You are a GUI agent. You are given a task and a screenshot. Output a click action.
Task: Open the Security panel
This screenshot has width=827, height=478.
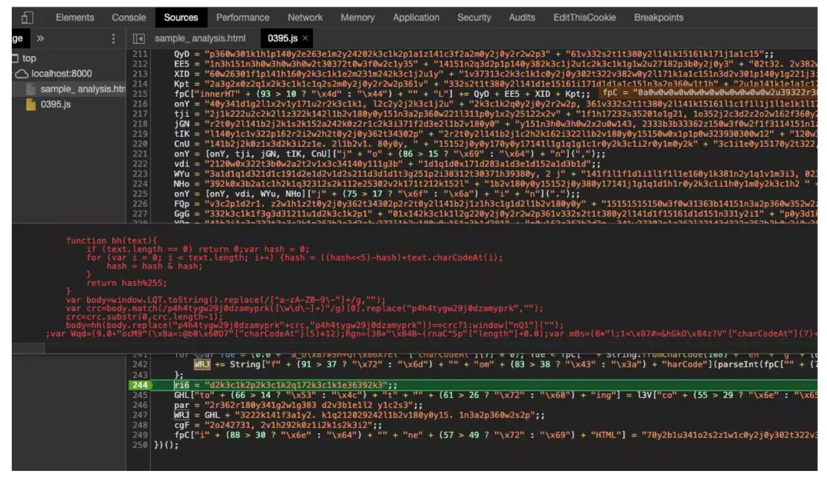(474, 18)
